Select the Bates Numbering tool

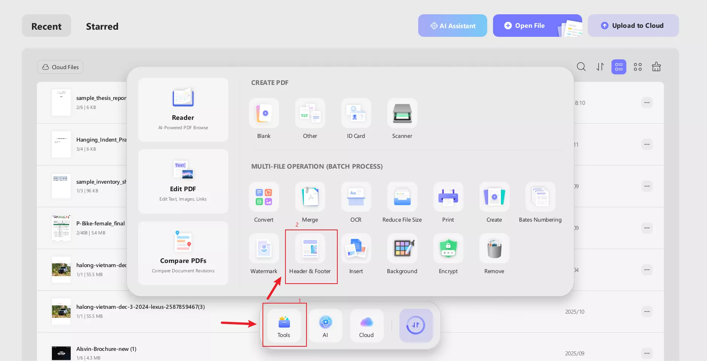pos(540,197)
